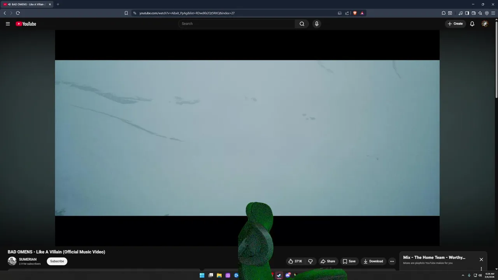
Task: Click the cast/picture-in-picture icon in address bar
Action: [x=340, y=13]
